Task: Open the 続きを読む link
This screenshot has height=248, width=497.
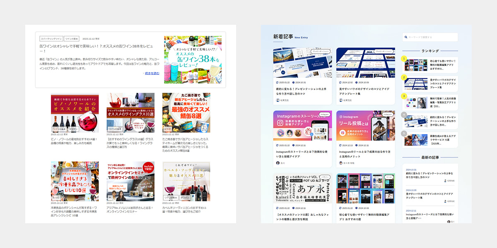Action: [x=152, y=73]
